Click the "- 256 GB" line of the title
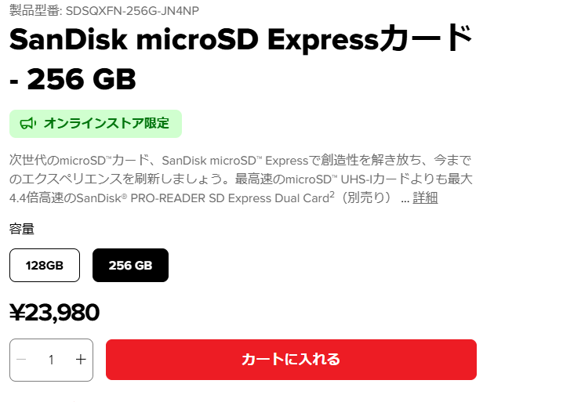This screenshot has height=402, width=563. 73,79
